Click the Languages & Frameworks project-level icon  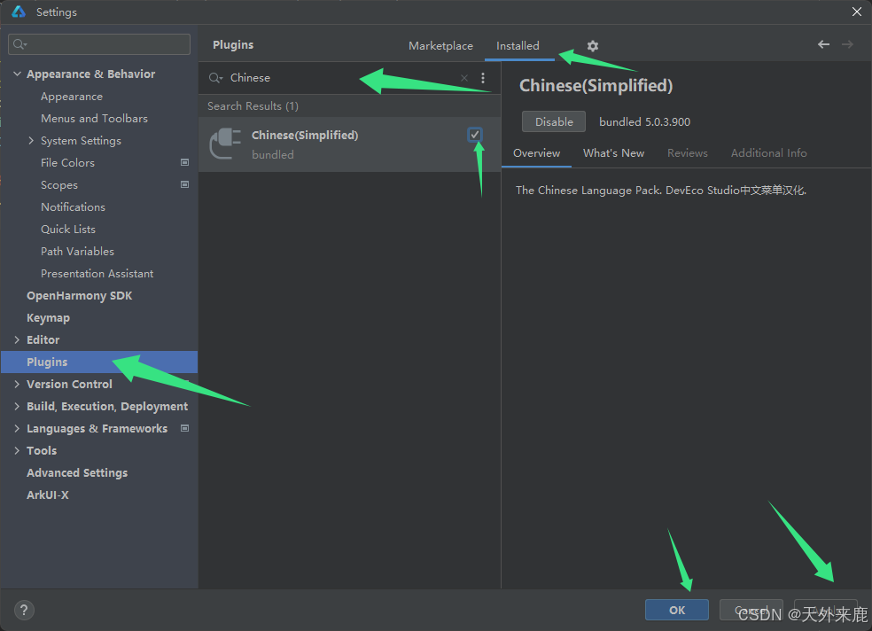(x=184, y=428)
